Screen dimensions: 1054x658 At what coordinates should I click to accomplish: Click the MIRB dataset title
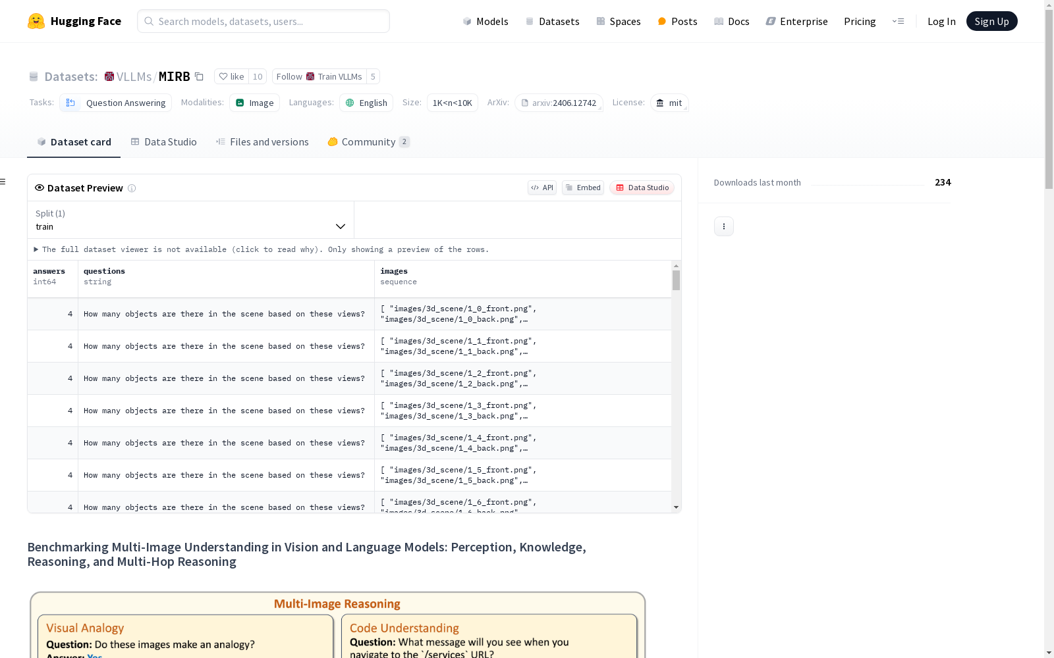point(175,76)
